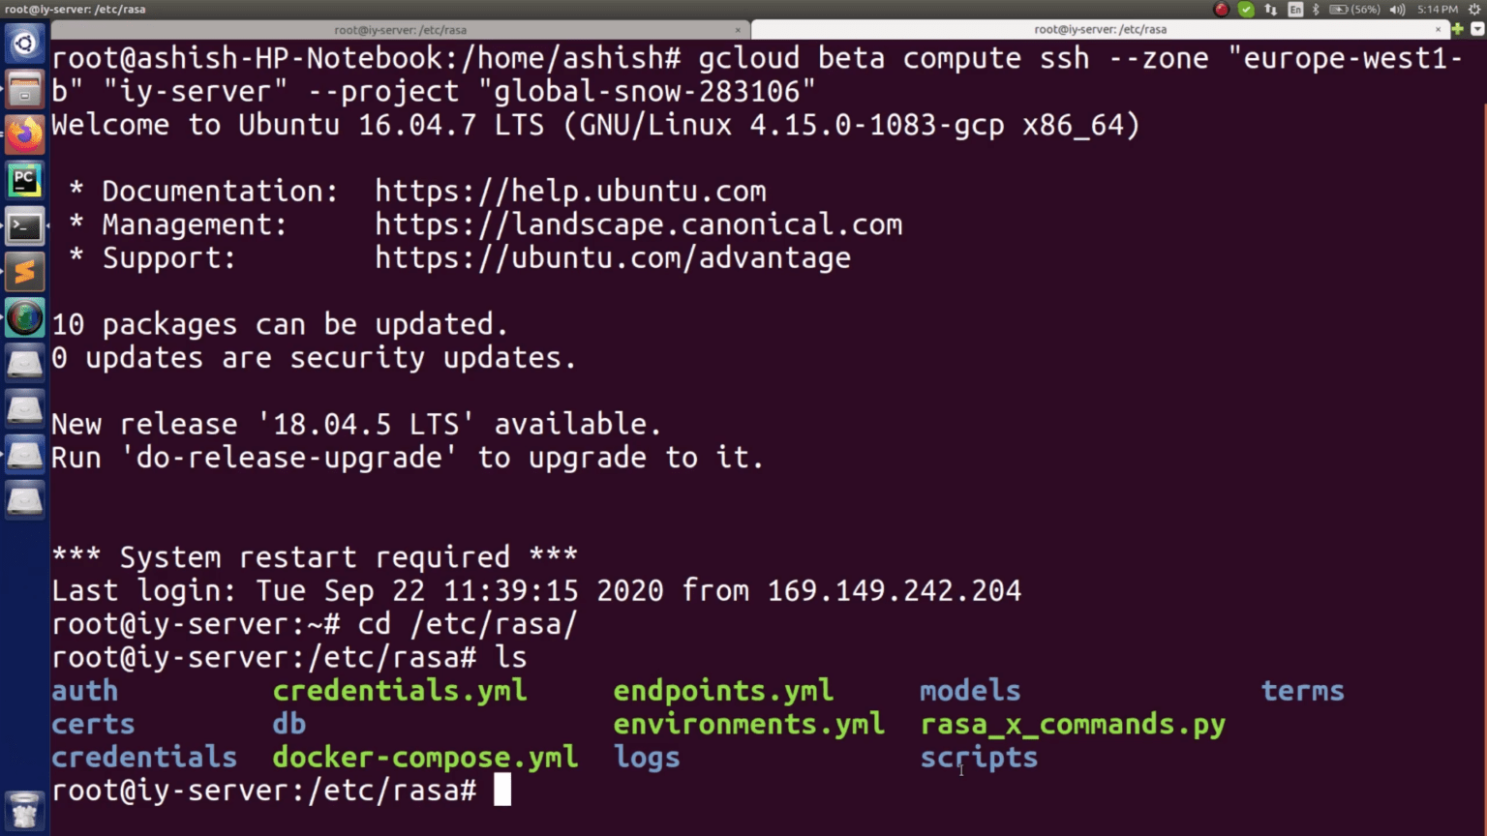
Task: Place cursor at the shell prompt
Action: pos(503,790)
